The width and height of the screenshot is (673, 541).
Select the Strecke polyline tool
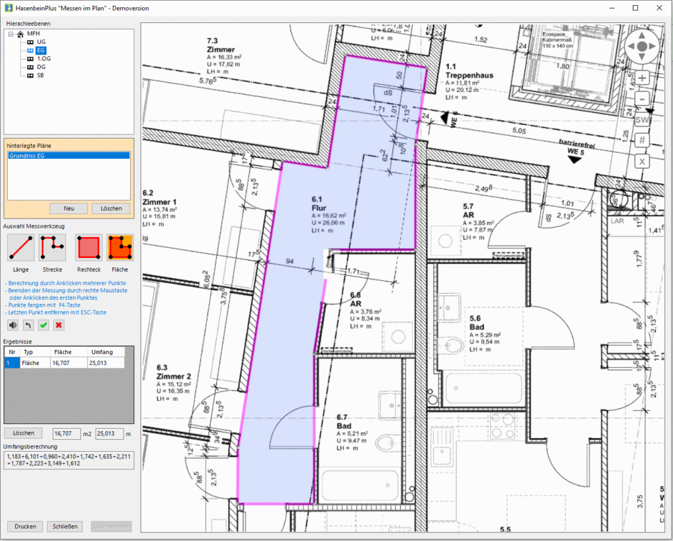pos(53,248)
